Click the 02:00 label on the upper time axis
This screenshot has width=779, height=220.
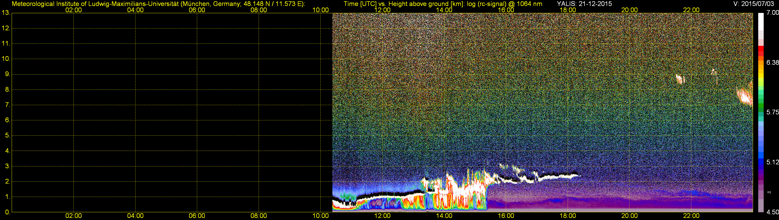point(73,10)
